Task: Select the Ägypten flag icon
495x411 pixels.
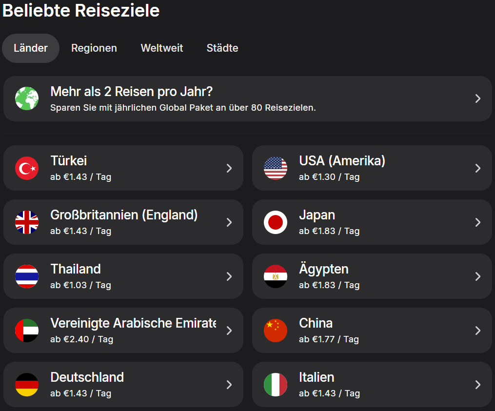Action: coord(276,276)
